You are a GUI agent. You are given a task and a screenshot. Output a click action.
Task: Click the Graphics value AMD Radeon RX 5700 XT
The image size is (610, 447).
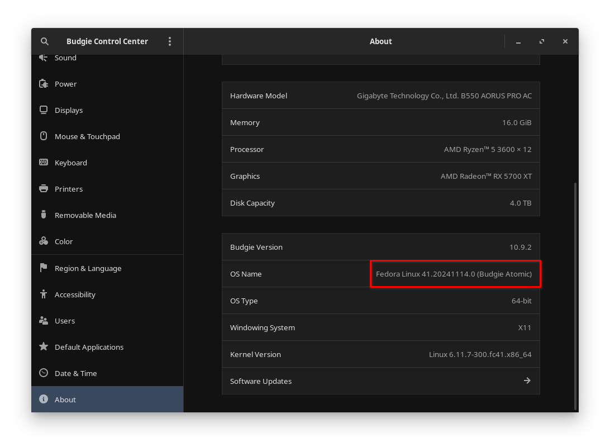[486, 176]
